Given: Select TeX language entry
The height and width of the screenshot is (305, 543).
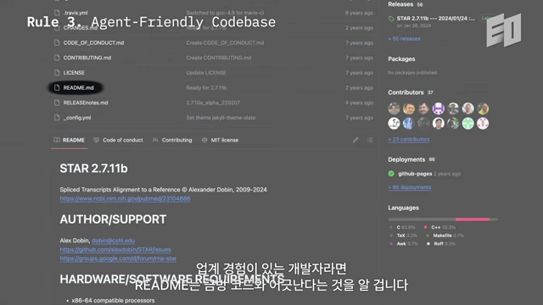Looking at the screenshot, I should click(x=403, y=236).
